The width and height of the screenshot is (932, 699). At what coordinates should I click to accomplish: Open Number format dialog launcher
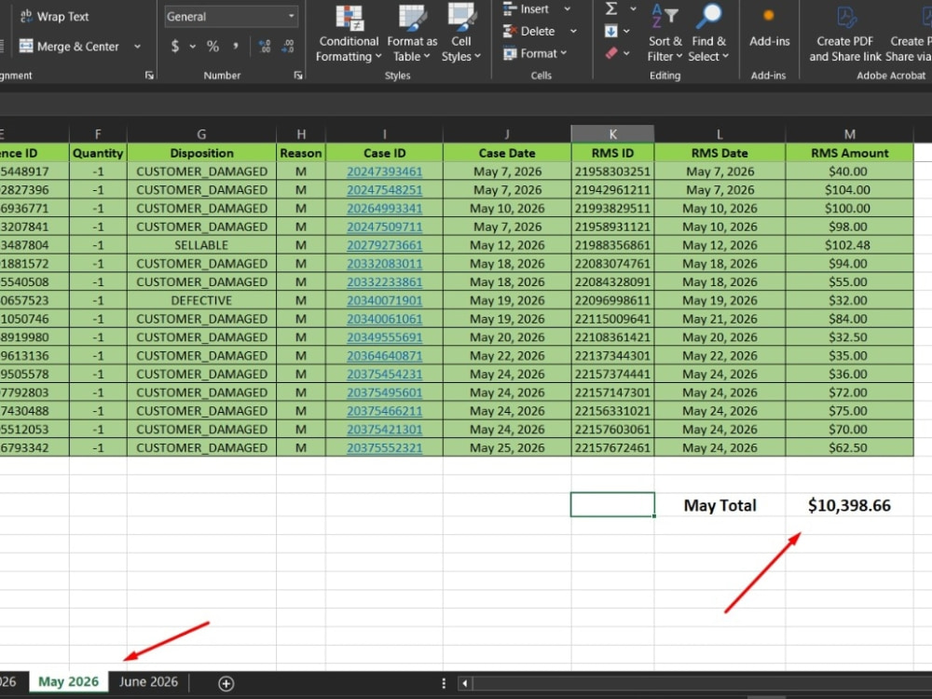(x=298, y=75)
